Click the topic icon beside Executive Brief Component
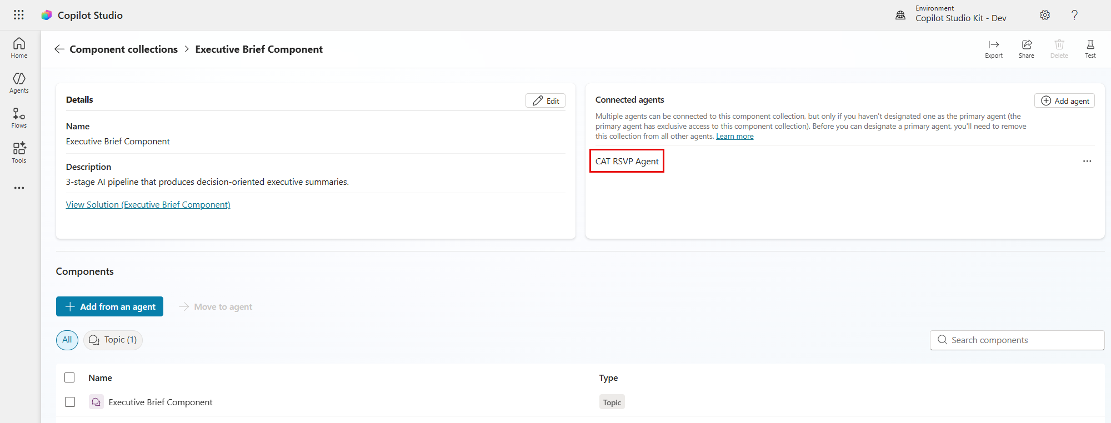This screenshot has width=1111, height=423. coord(96,402)
